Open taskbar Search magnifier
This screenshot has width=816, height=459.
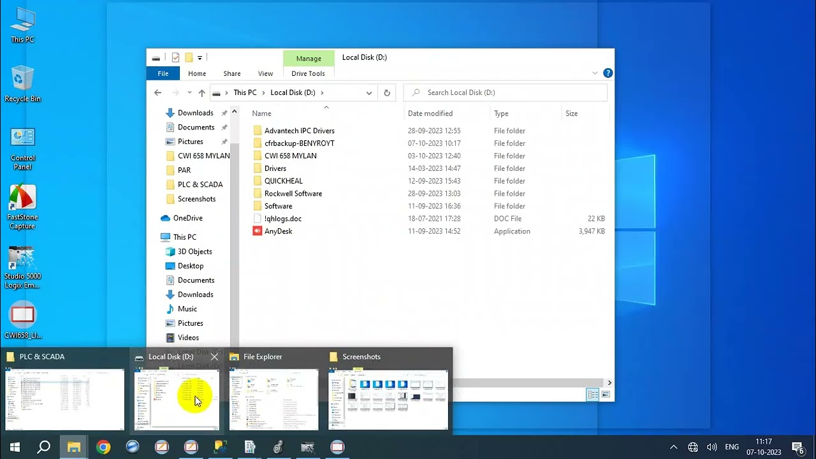tap(44, 447)
